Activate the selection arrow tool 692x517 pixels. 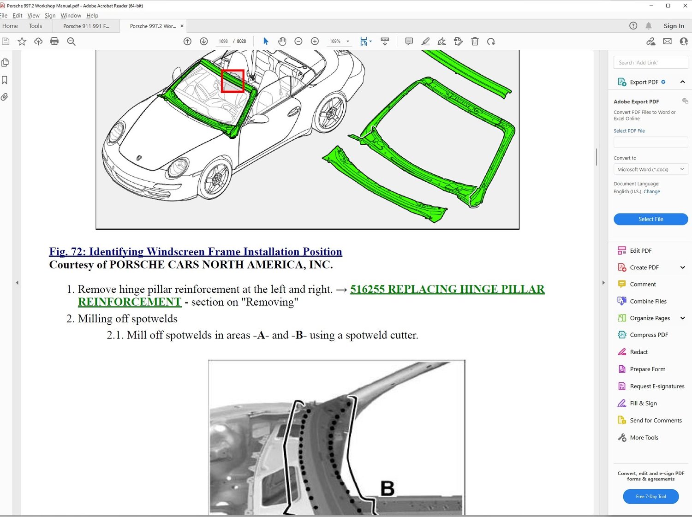point(266,42)
